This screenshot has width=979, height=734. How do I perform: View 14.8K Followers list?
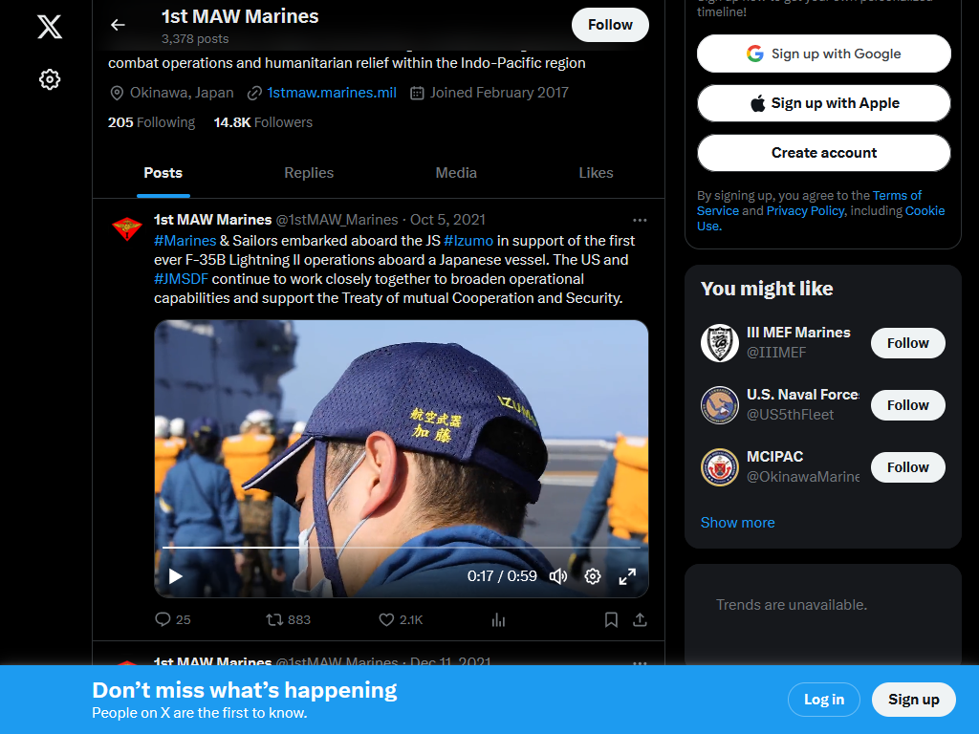coord(263,122)
